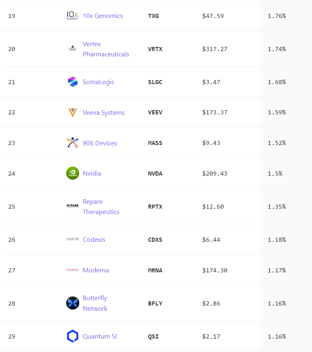Click the $9.43 price cell
This screenshot has height=352, width=312.
point(211,143)
